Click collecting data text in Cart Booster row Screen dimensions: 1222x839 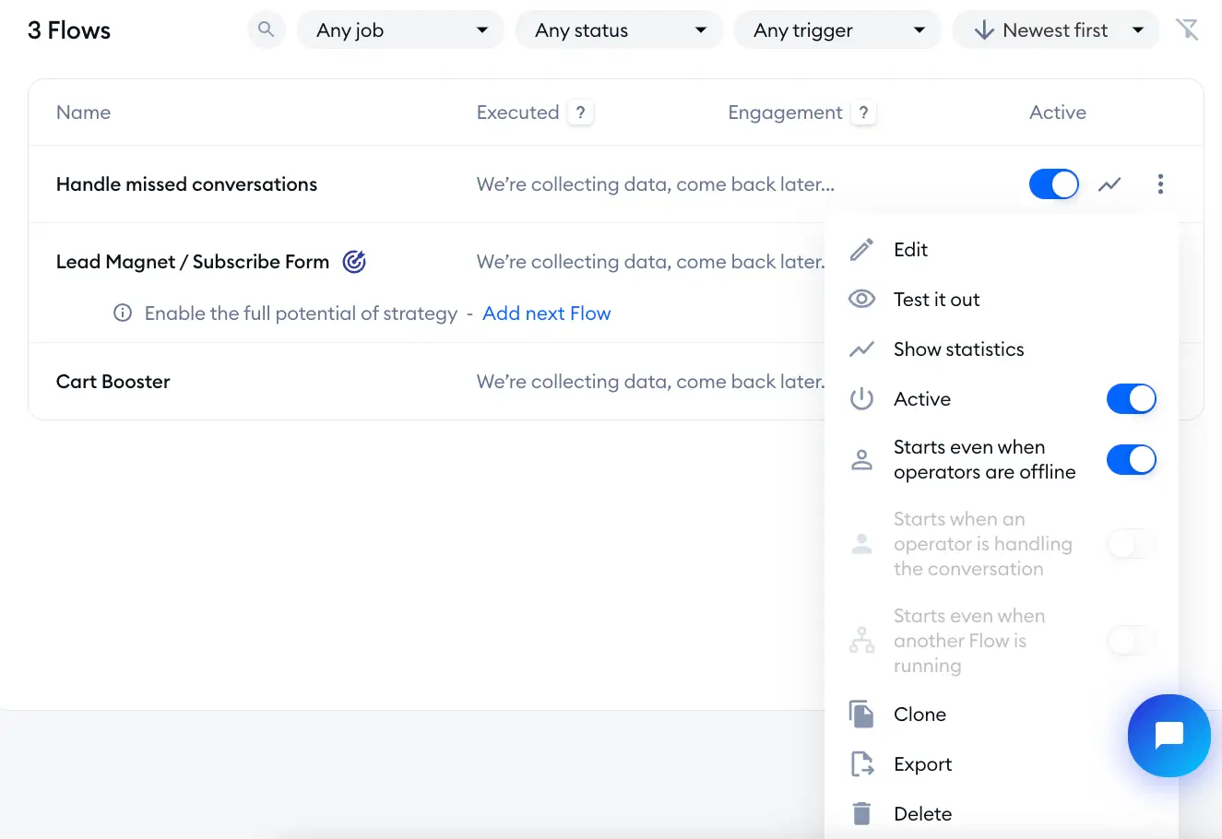click(650, 382)
